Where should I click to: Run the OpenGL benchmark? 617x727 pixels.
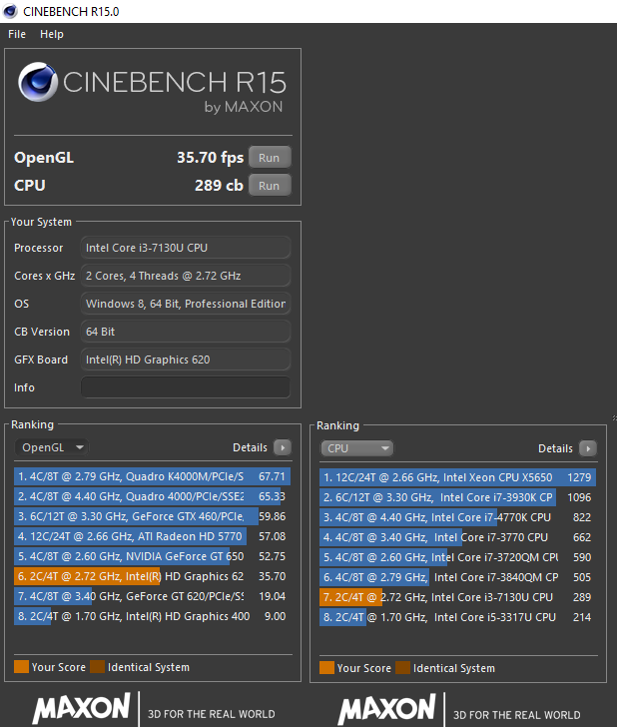pos(270,158)
